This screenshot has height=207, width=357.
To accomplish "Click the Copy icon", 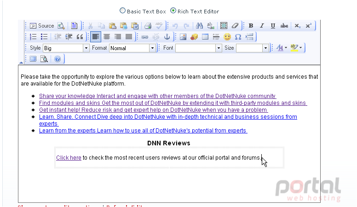I will click(101, 26).
